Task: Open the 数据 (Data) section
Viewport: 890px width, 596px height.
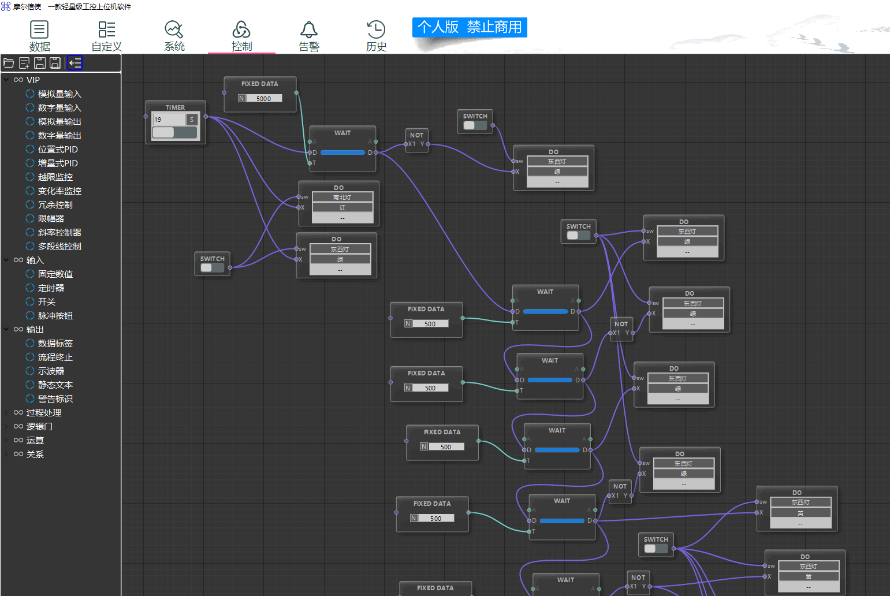Action: tap(39, 36)
